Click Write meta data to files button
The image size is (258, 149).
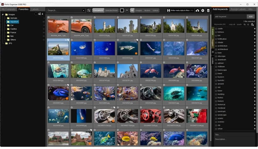[180, 10]
